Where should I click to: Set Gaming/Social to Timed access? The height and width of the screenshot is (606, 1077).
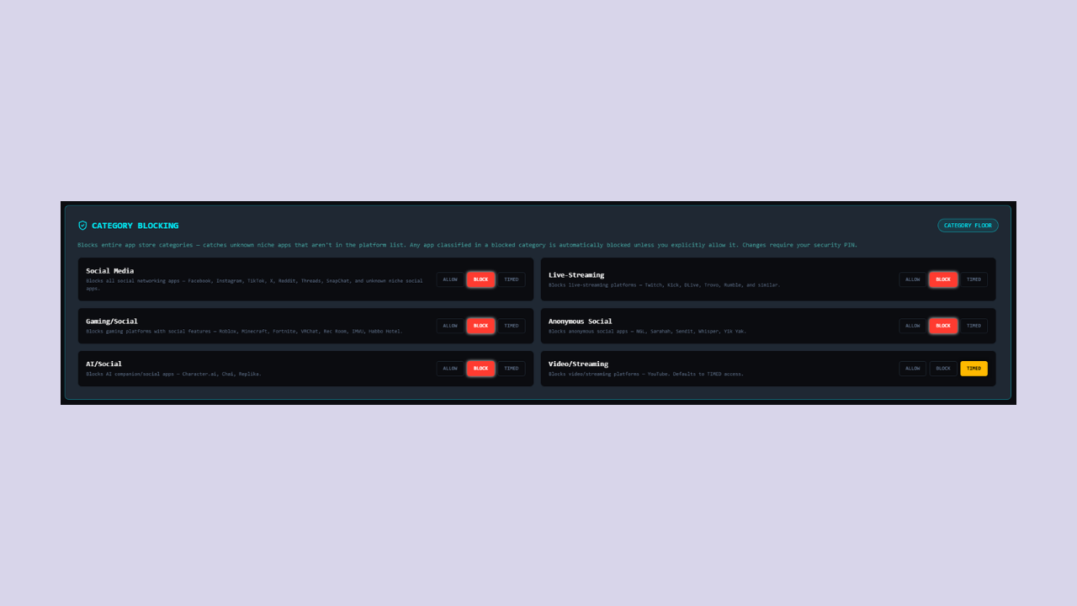tap(512, 326)
